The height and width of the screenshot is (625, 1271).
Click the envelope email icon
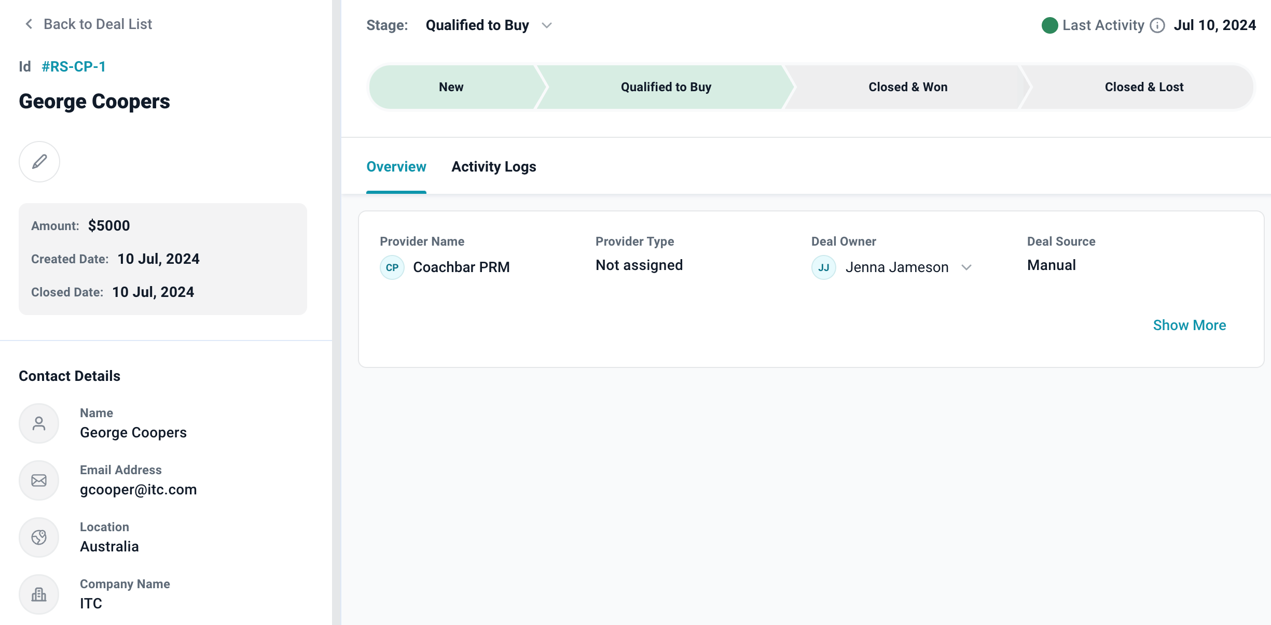point(39,480)
